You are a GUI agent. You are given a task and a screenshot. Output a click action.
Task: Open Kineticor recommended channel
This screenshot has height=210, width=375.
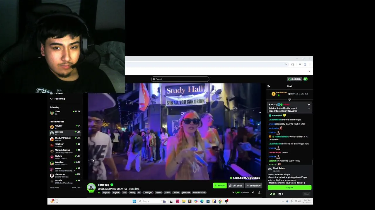[65, 145]
